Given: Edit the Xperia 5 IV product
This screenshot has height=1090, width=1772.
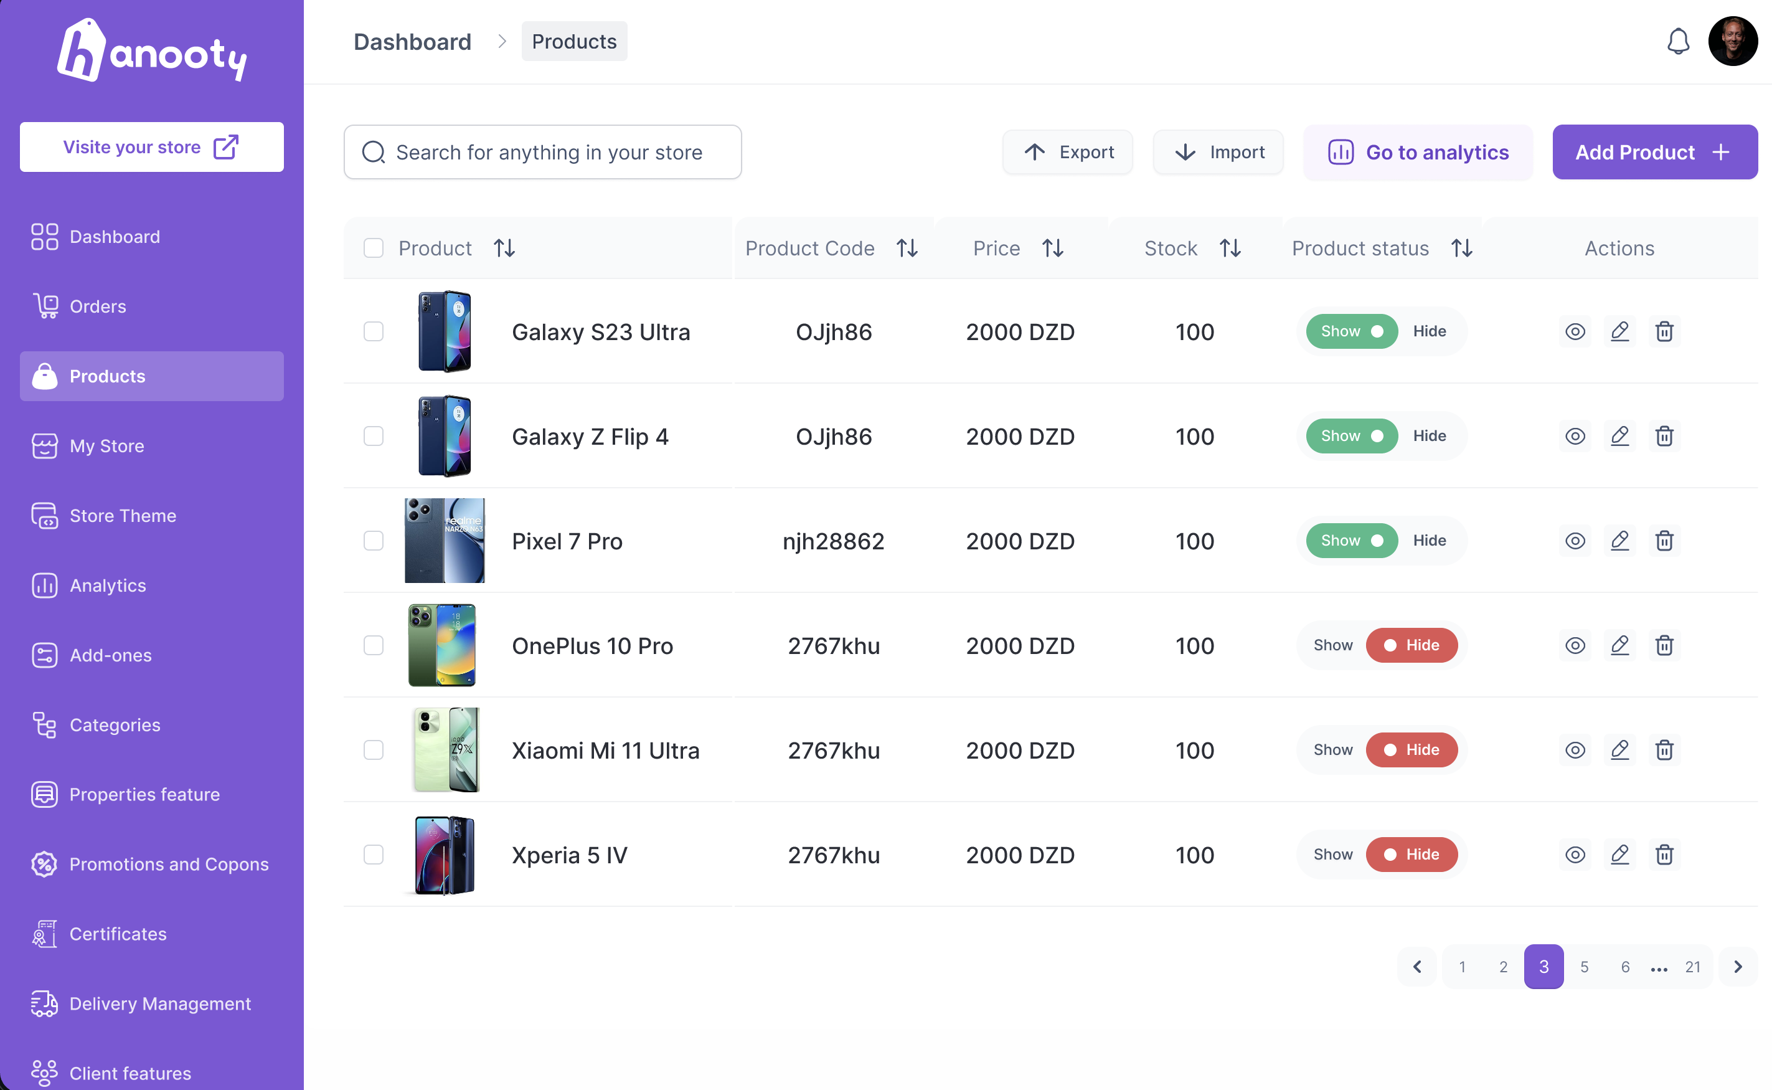Looking at the screenshot, I should click(1620, 855).
